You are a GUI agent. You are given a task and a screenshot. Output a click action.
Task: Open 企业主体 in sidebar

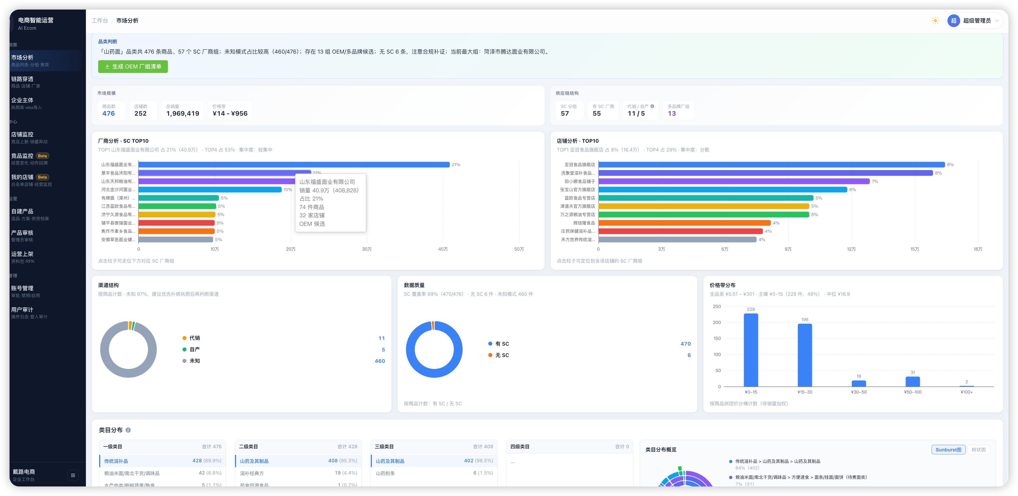point(45,103)
